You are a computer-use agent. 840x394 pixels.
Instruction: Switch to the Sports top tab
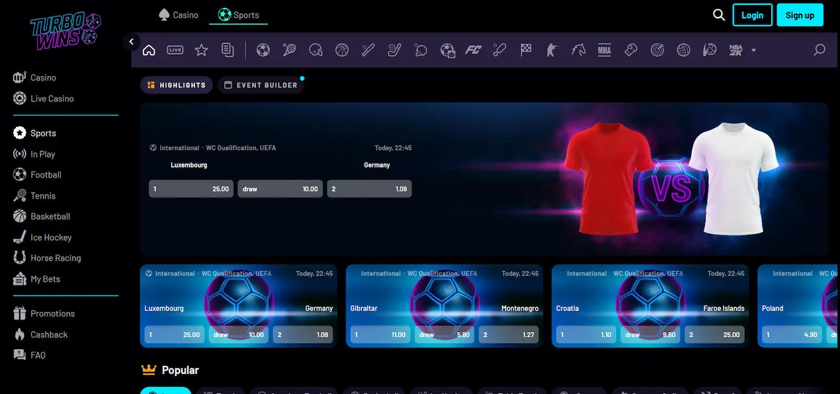coord(238,15)
